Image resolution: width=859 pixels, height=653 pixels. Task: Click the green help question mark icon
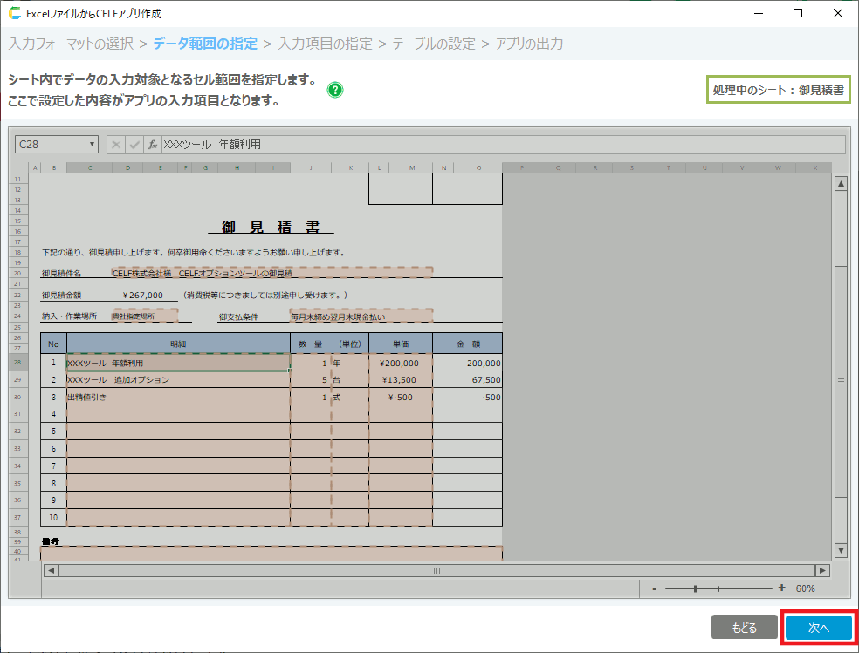click(x=335, y=90)
